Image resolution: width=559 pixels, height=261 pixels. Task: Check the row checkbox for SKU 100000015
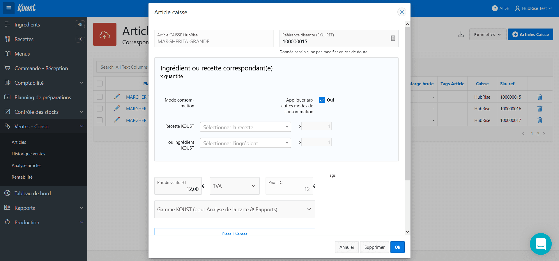(x=100, y=97)
